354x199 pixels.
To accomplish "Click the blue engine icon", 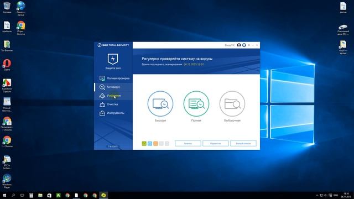I will [150, 144].
